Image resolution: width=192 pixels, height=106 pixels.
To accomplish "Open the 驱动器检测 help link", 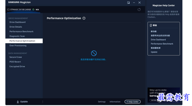I will (155, 48).
